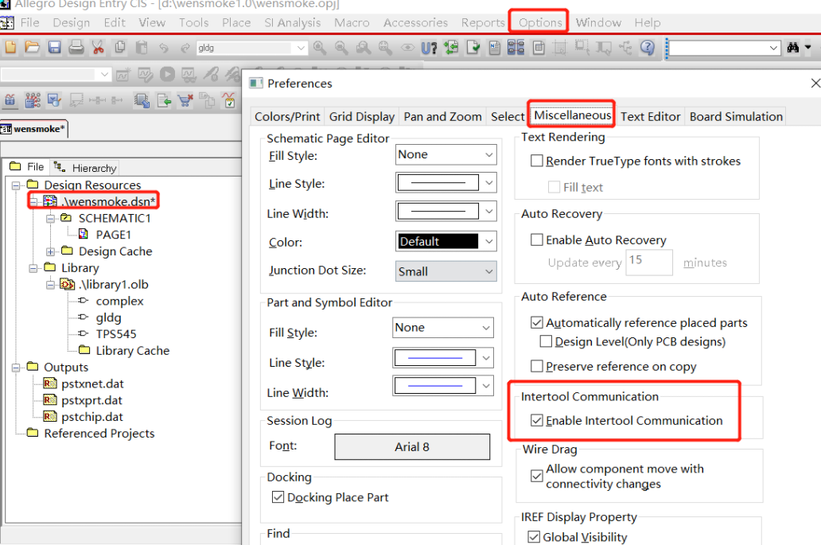Click the Annotate U? icon
821x545 pixels.
coord(429,48)
